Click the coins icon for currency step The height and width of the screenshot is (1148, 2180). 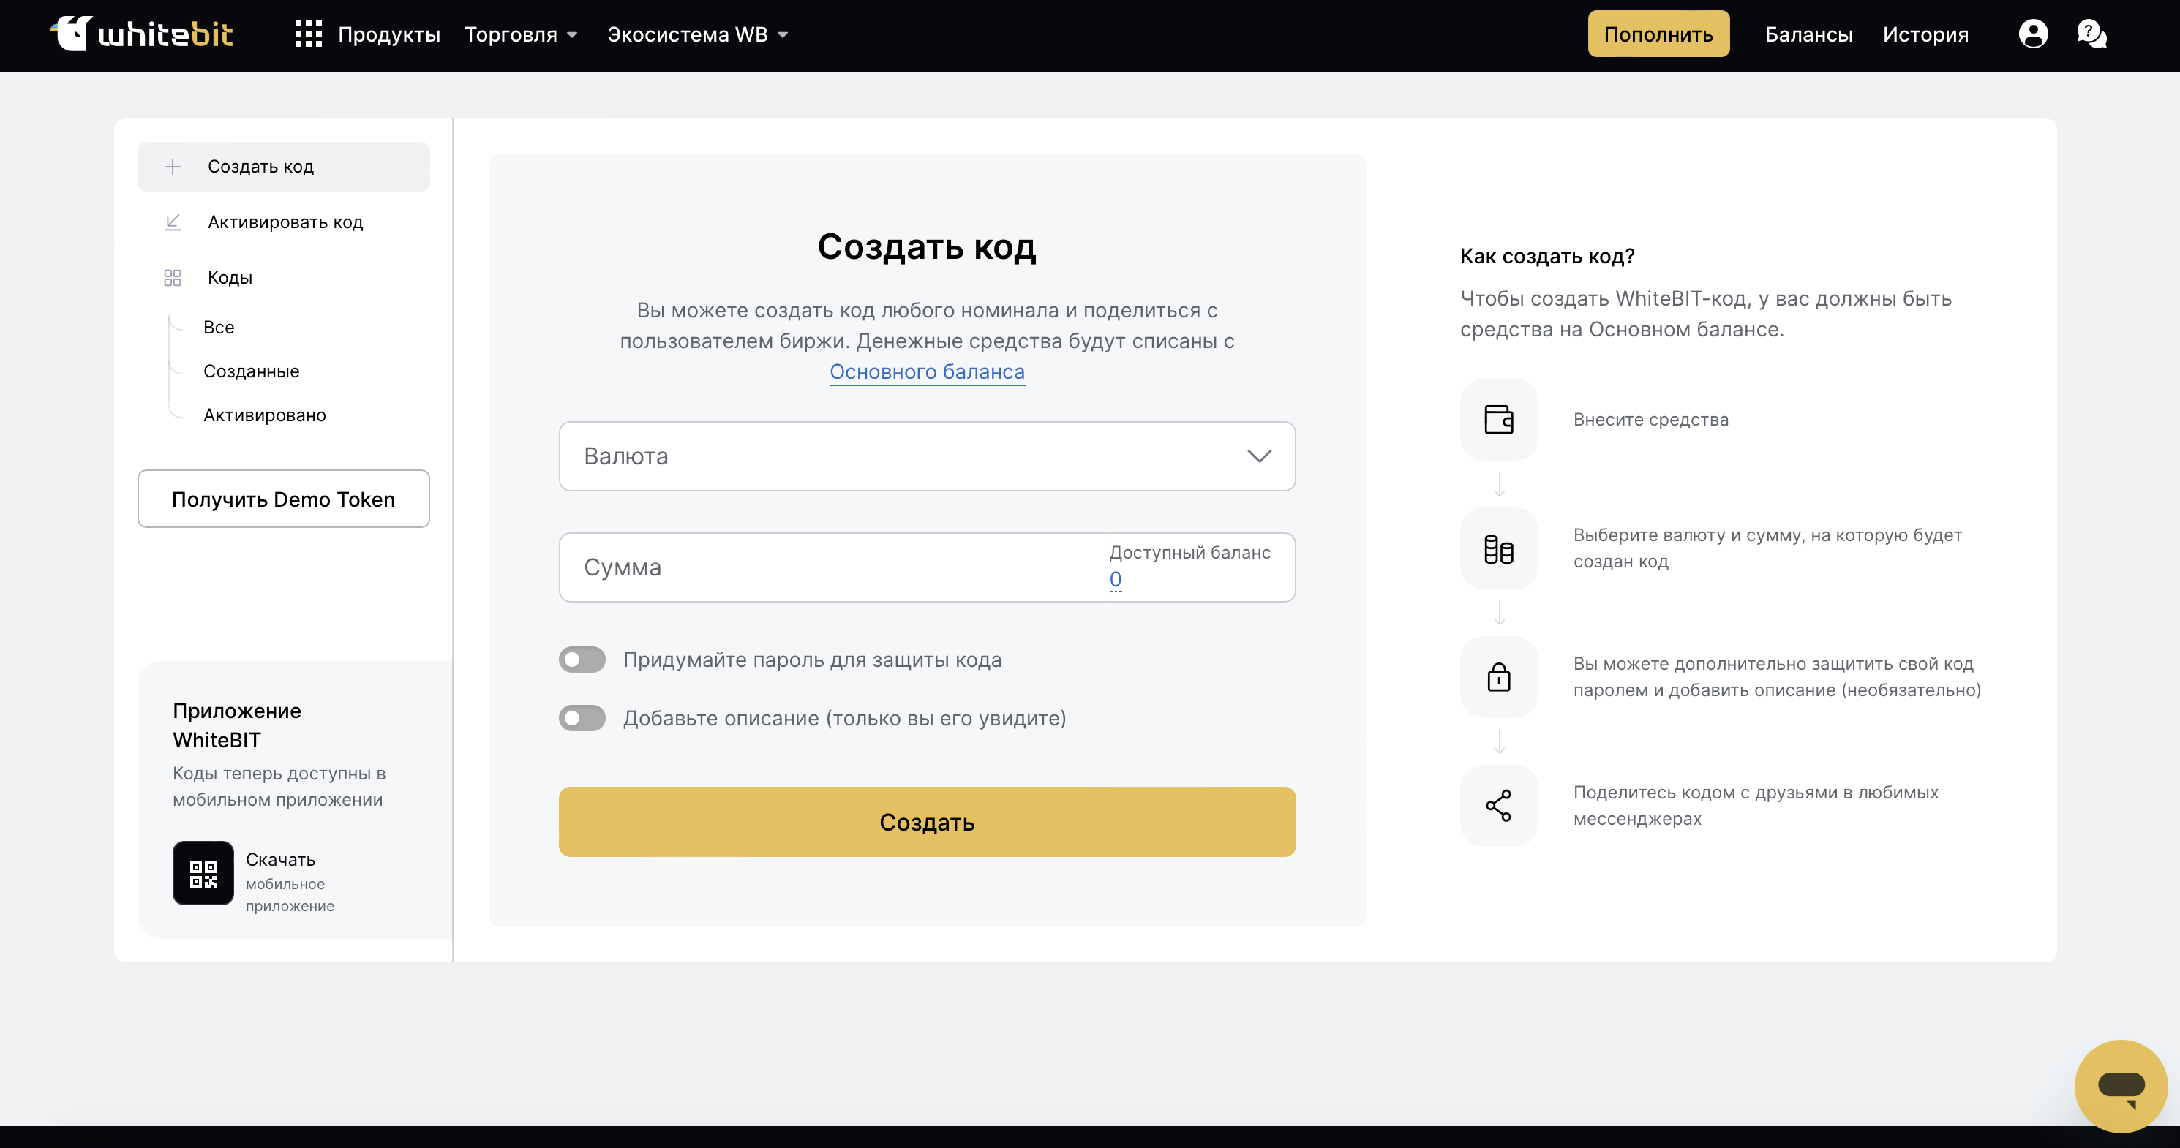click(1499, 548)
